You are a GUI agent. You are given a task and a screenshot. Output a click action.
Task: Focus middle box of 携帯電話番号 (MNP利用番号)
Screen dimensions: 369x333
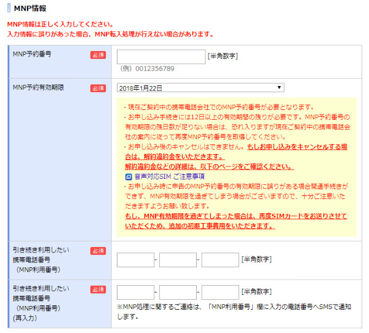[x=178, y=260]
